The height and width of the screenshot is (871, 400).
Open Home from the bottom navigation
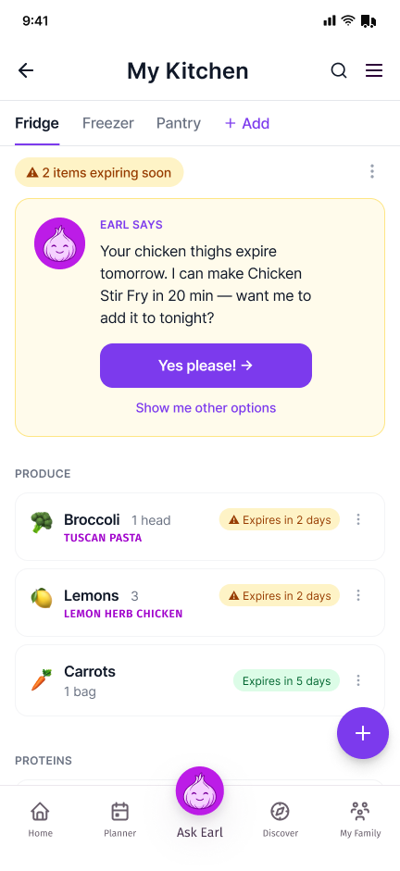tap(40, 819)
